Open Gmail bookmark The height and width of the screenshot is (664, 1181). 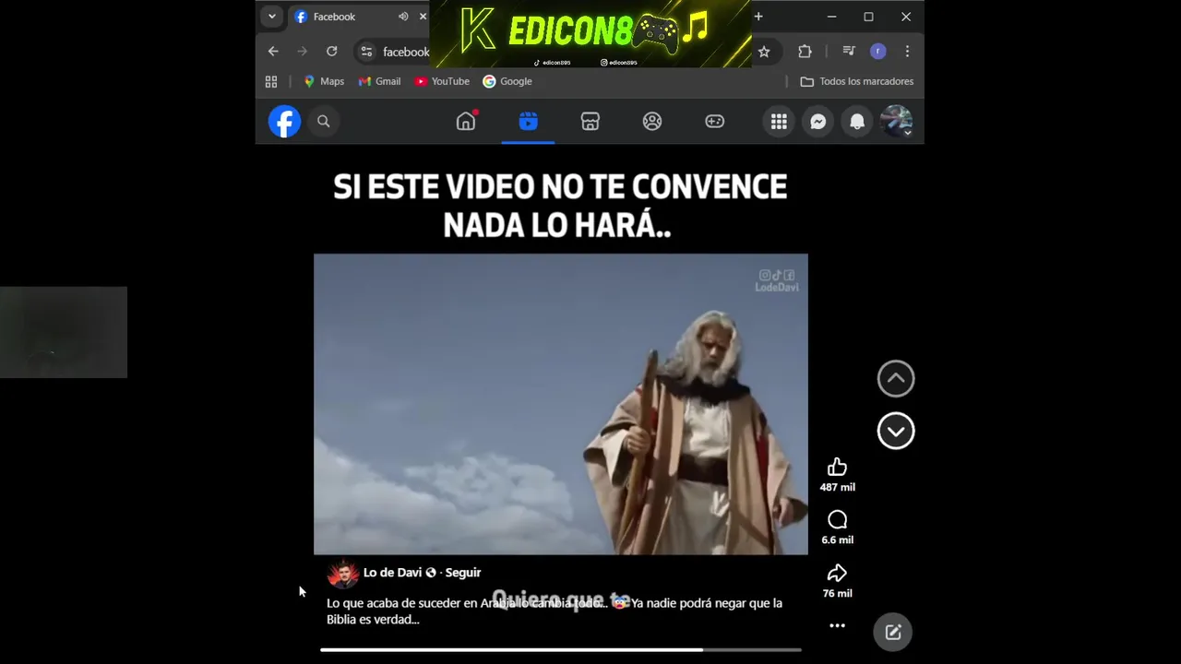point(379,81)
